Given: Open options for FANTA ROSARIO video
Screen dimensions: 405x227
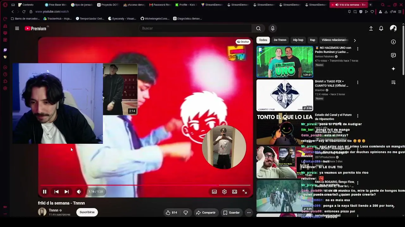Looking at the screenshot, I should pos(358,183).
